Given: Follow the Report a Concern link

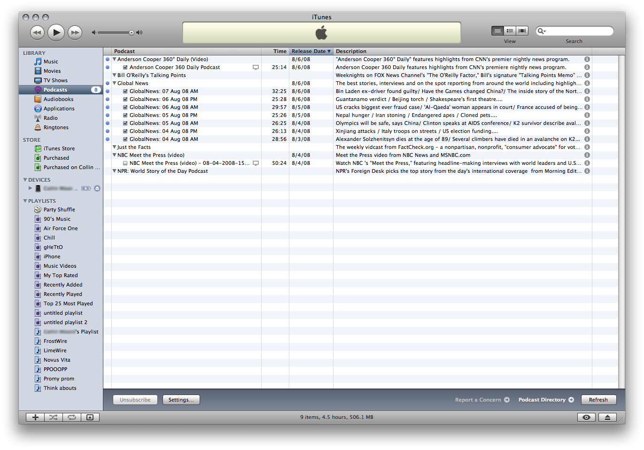Looking at the screenshot, I should coord(482,400).
